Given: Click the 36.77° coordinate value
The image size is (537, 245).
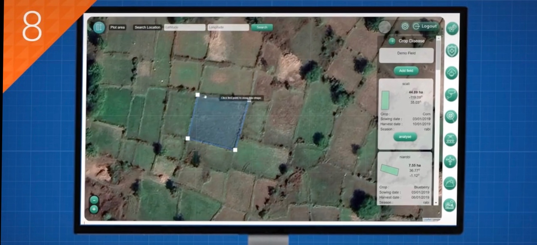Looking at the screenshot, I should 414,170.
